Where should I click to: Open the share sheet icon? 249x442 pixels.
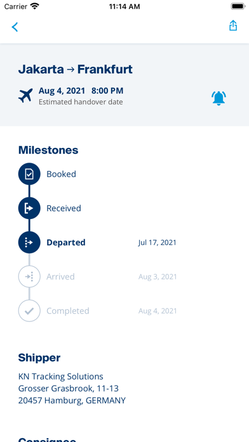point(233,25)
